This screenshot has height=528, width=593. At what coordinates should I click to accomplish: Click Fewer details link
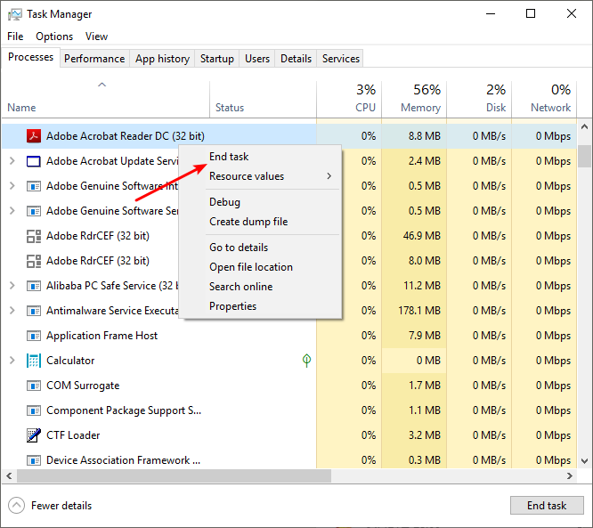pyautogui.click(x=61, y=506)
